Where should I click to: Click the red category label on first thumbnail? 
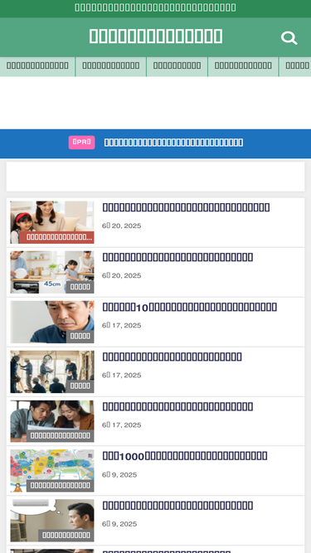click(x=56, y=237)
